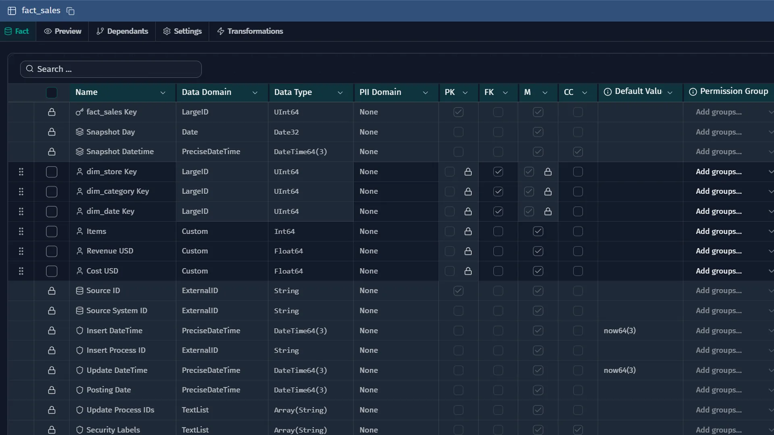Open the Data Domain column menu
The width and height of the screenshot is (774, 435).
255,93
